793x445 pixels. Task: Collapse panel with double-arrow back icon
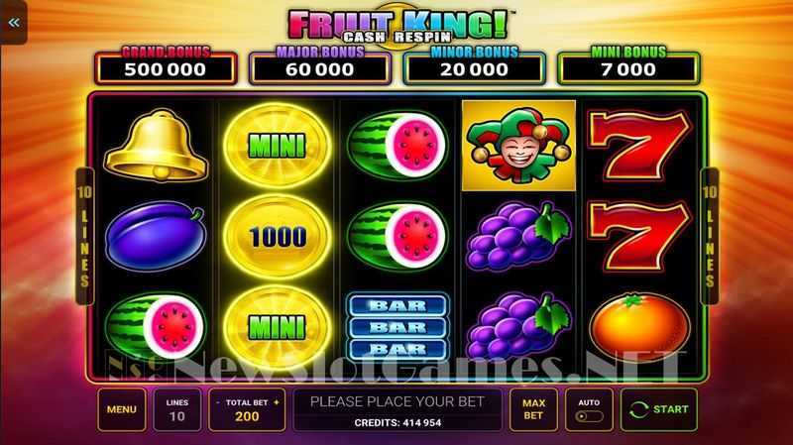click(x=14, y=23)
